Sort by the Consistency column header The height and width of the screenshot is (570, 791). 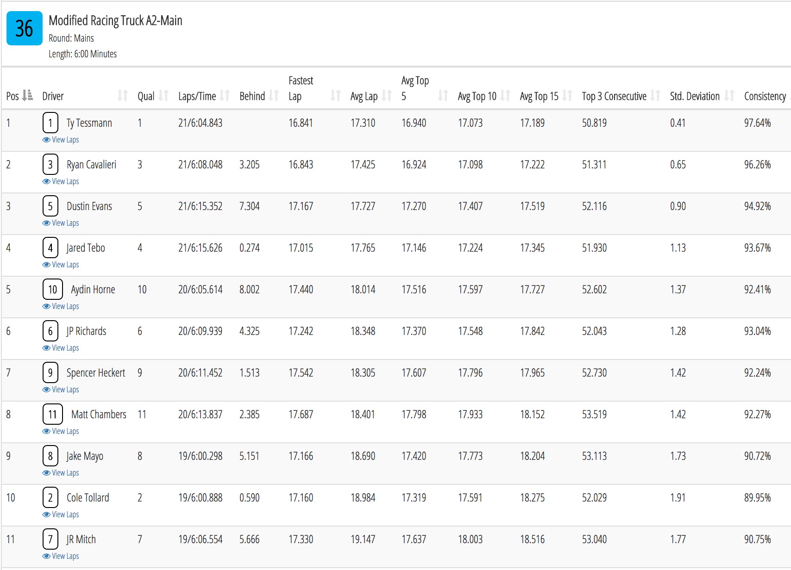tap(765, 96)
